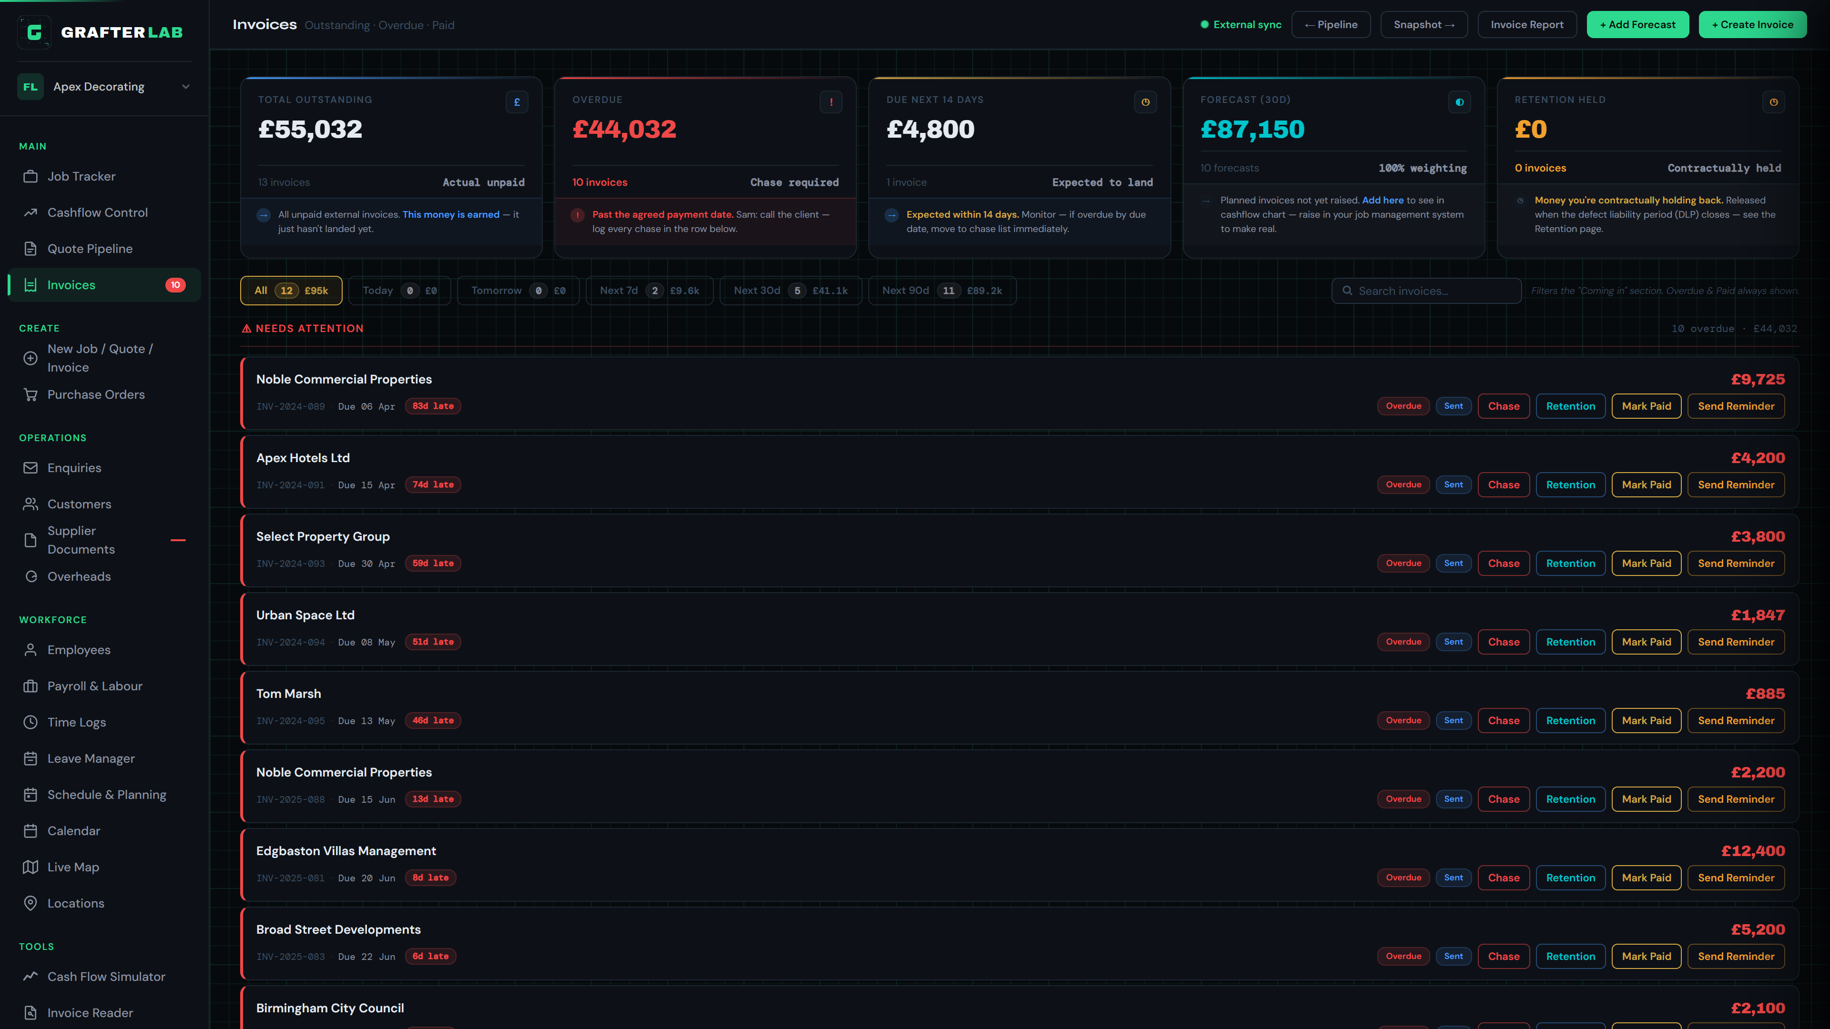Click the search magnifier icon
This screenshot has width=1830, height=1029.
1347,291
